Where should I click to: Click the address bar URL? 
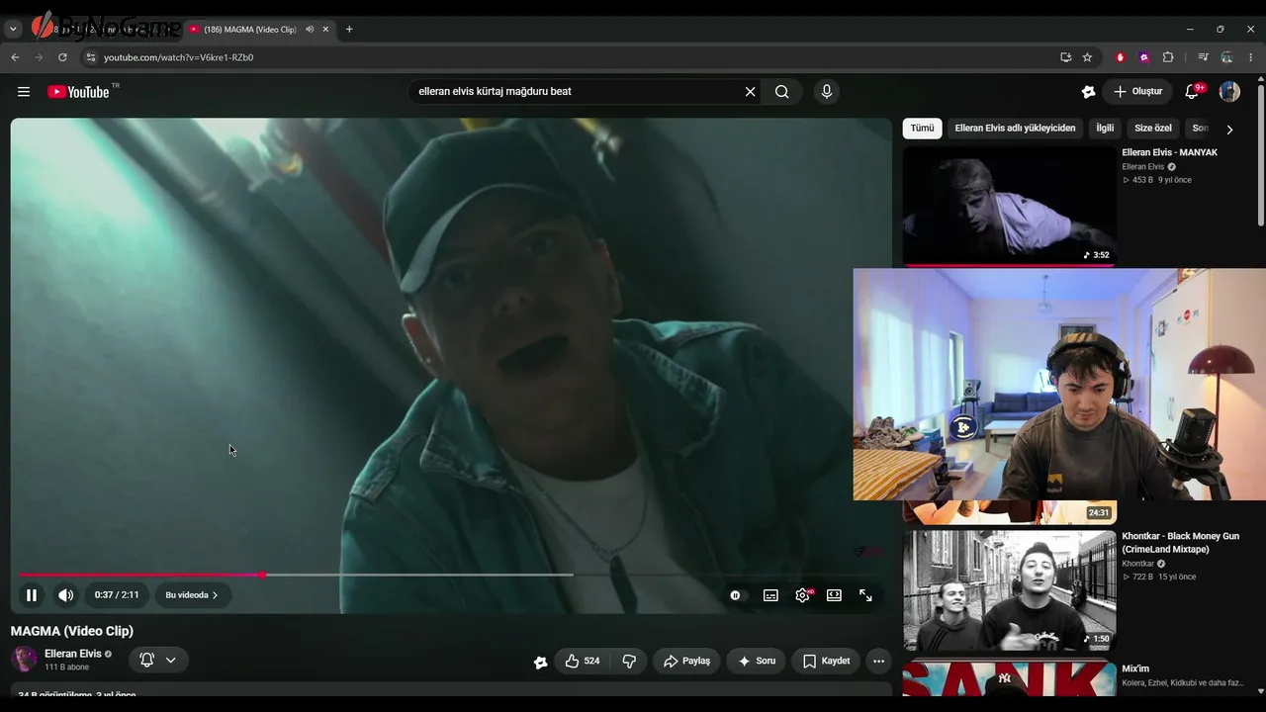[179, 57]
